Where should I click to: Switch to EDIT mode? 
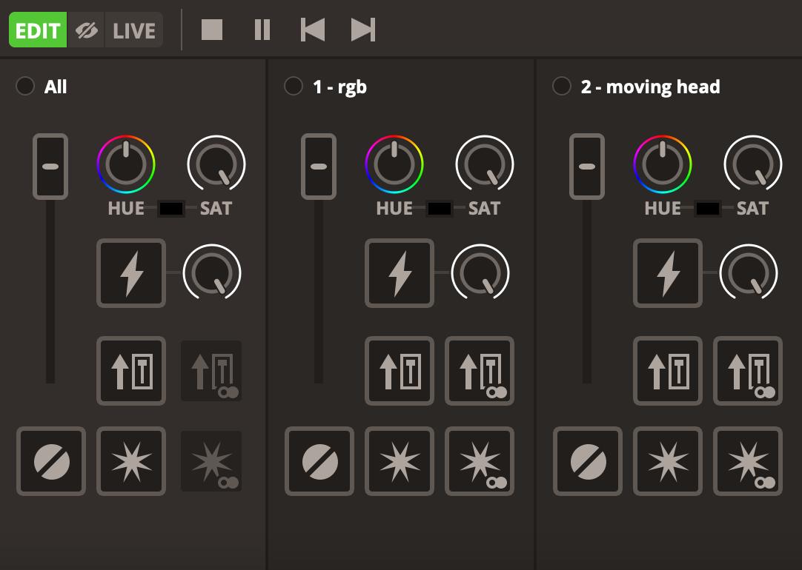coord(38,30)
